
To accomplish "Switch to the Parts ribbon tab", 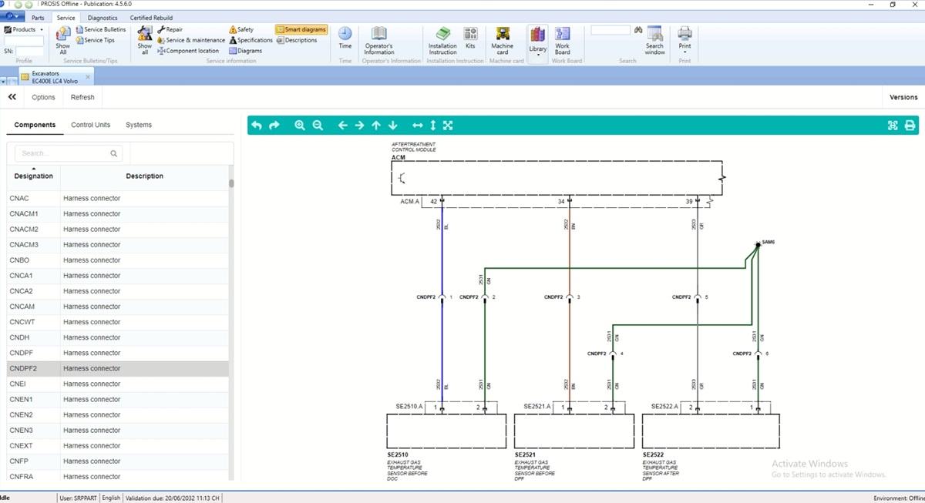I will pos(38,18).
